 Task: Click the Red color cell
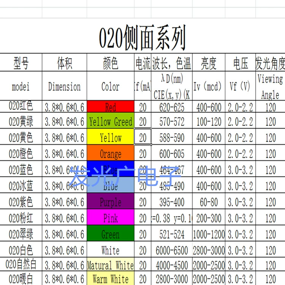pyautogui.click(x=111, y=106)
